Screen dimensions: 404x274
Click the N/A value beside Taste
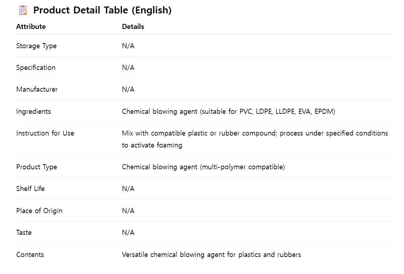point(128,233)
